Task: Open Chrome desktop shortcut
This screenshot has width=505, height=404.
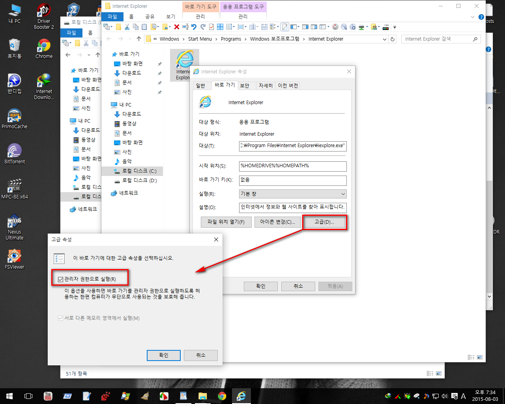Action: [x=44, y=49]
